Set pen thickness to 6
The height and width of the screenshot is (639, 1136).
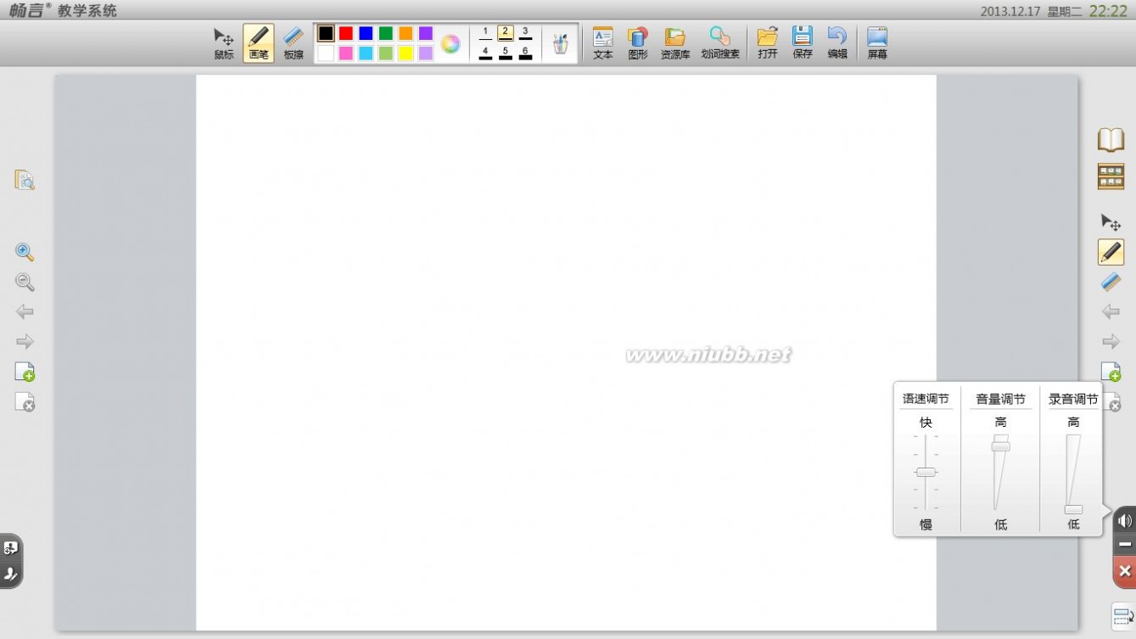(525, 53)
